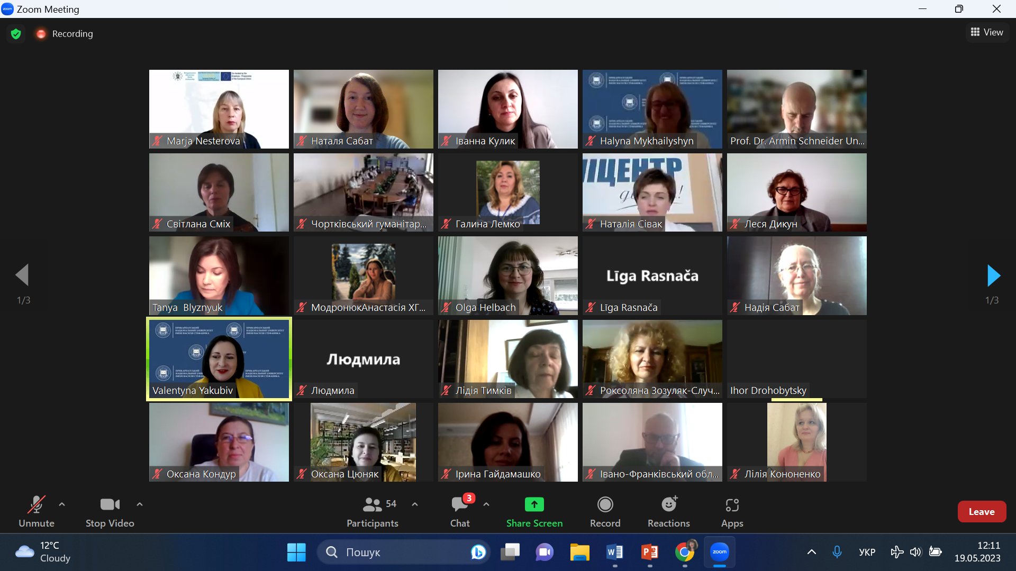Open Google Chrome from taskbar

pyautogui.click(x=685, y=552)
